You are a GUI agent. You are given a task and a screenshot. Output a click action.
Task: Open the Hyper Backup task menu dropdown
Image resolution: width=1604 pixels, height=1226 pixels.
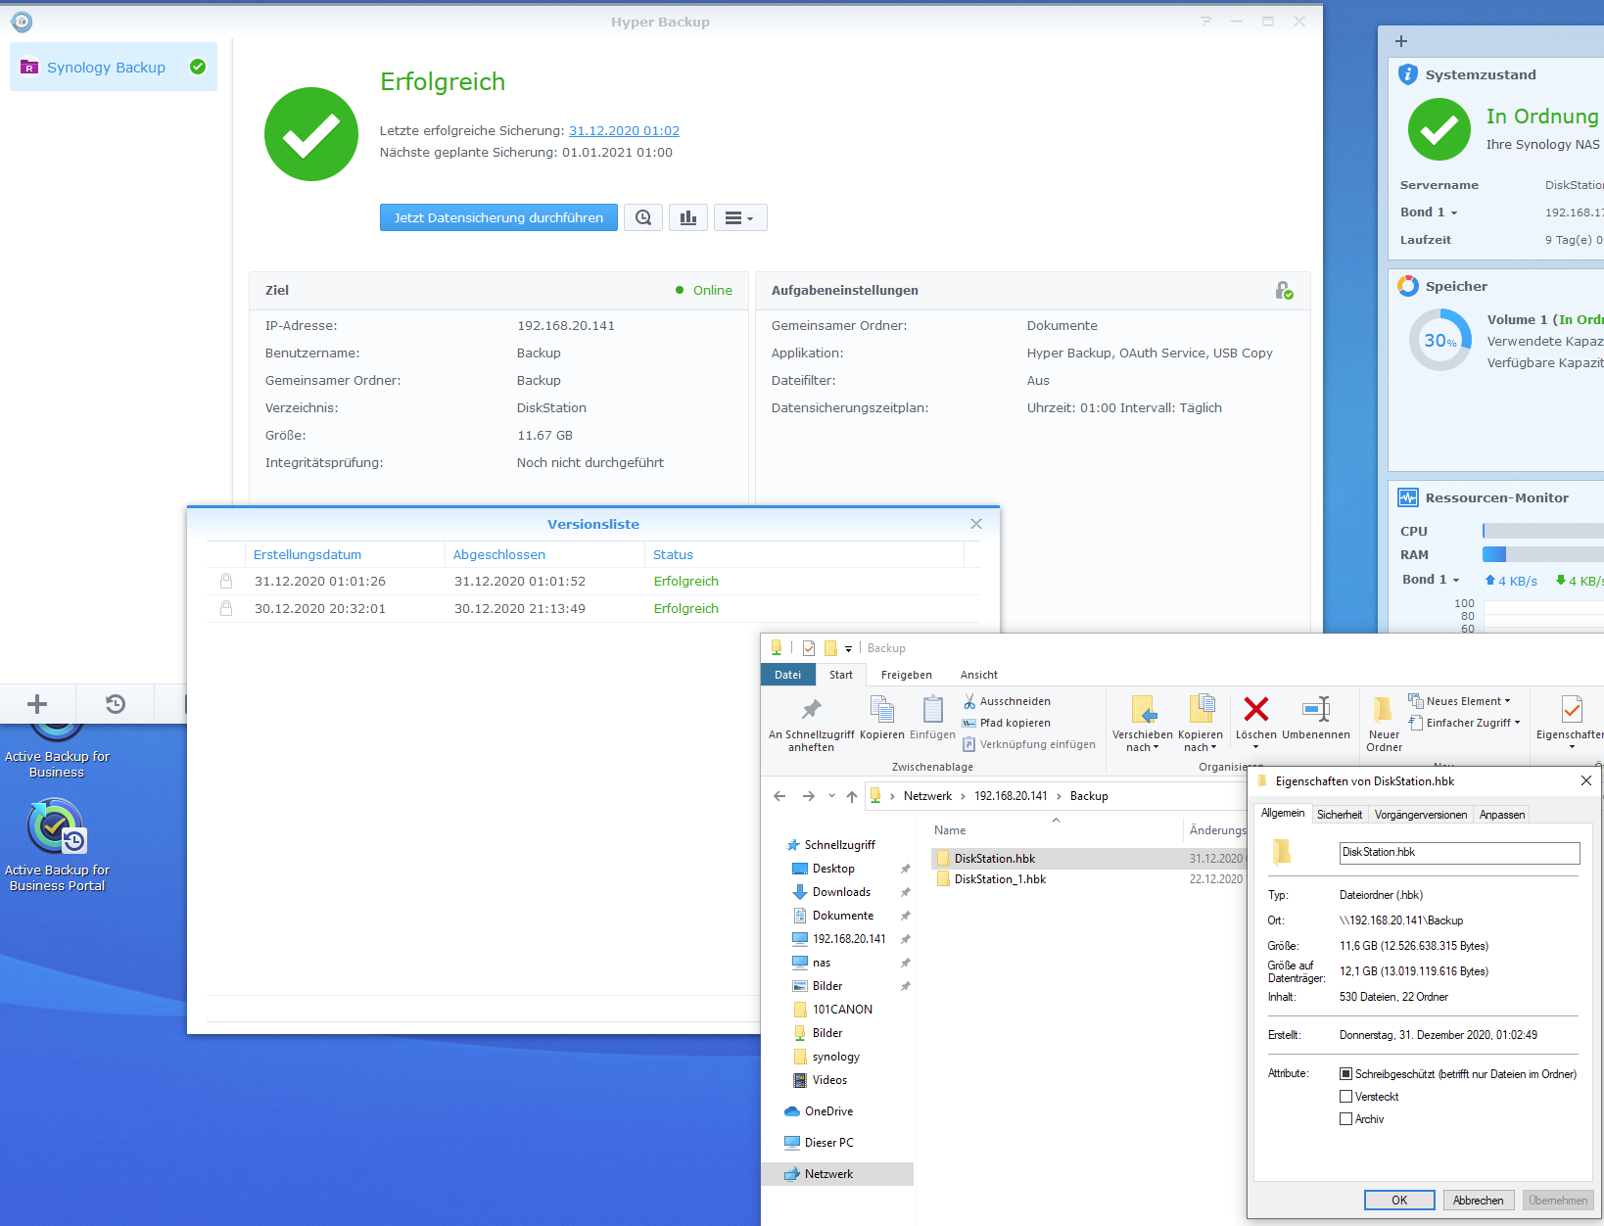click(740, 217)
